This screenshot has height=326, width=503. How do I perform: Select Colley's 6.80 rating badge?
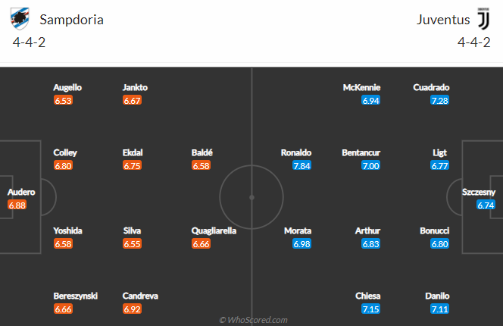63,165
